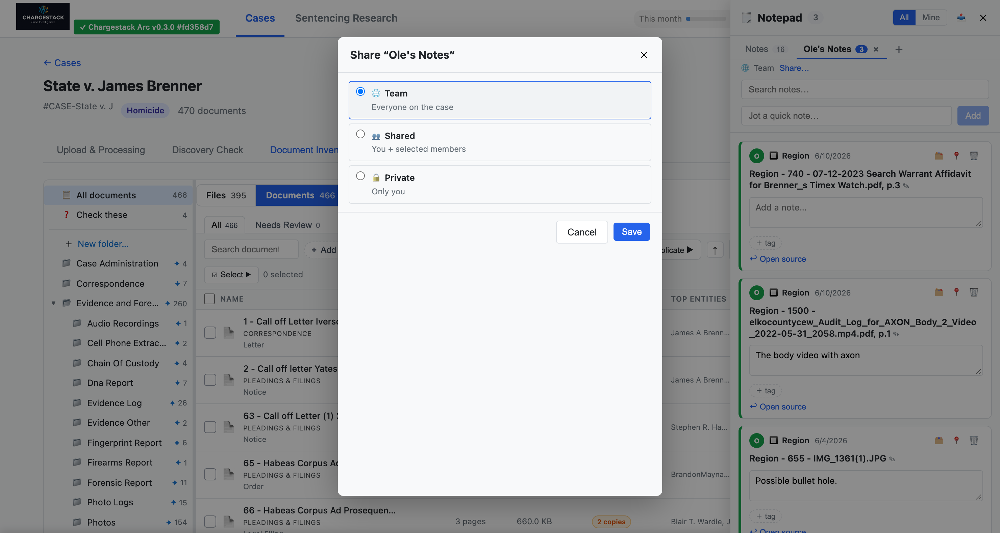Click the globe Team icon in Notepad
Viewport: 1000px width, 533px height.
coord(745,68)
